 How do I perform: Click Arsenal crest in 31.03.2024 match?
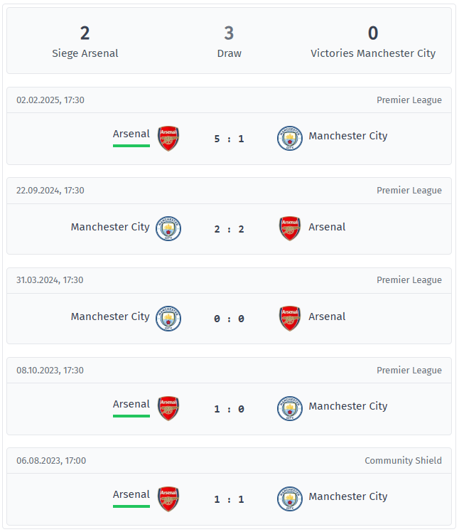290,319
